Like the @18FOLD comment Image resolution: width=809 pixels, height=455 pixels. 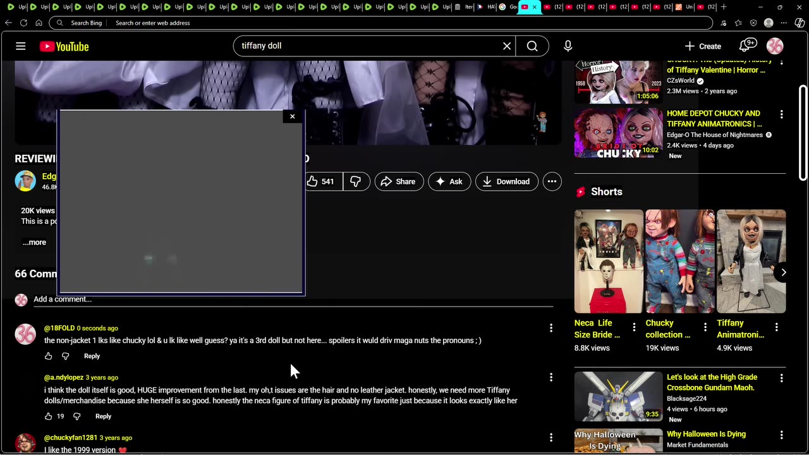click(x=49, y=356)
